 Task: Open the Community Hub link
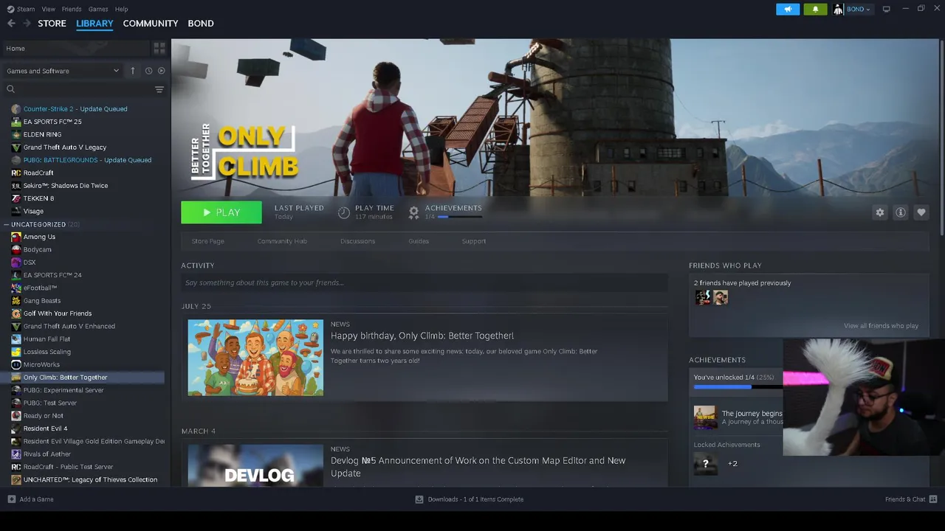[x=282, y=241]
